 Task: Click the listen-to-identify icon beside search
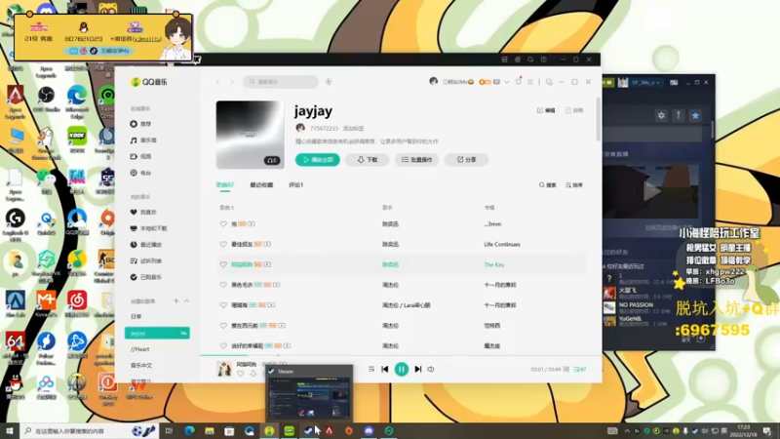[329, 82]
